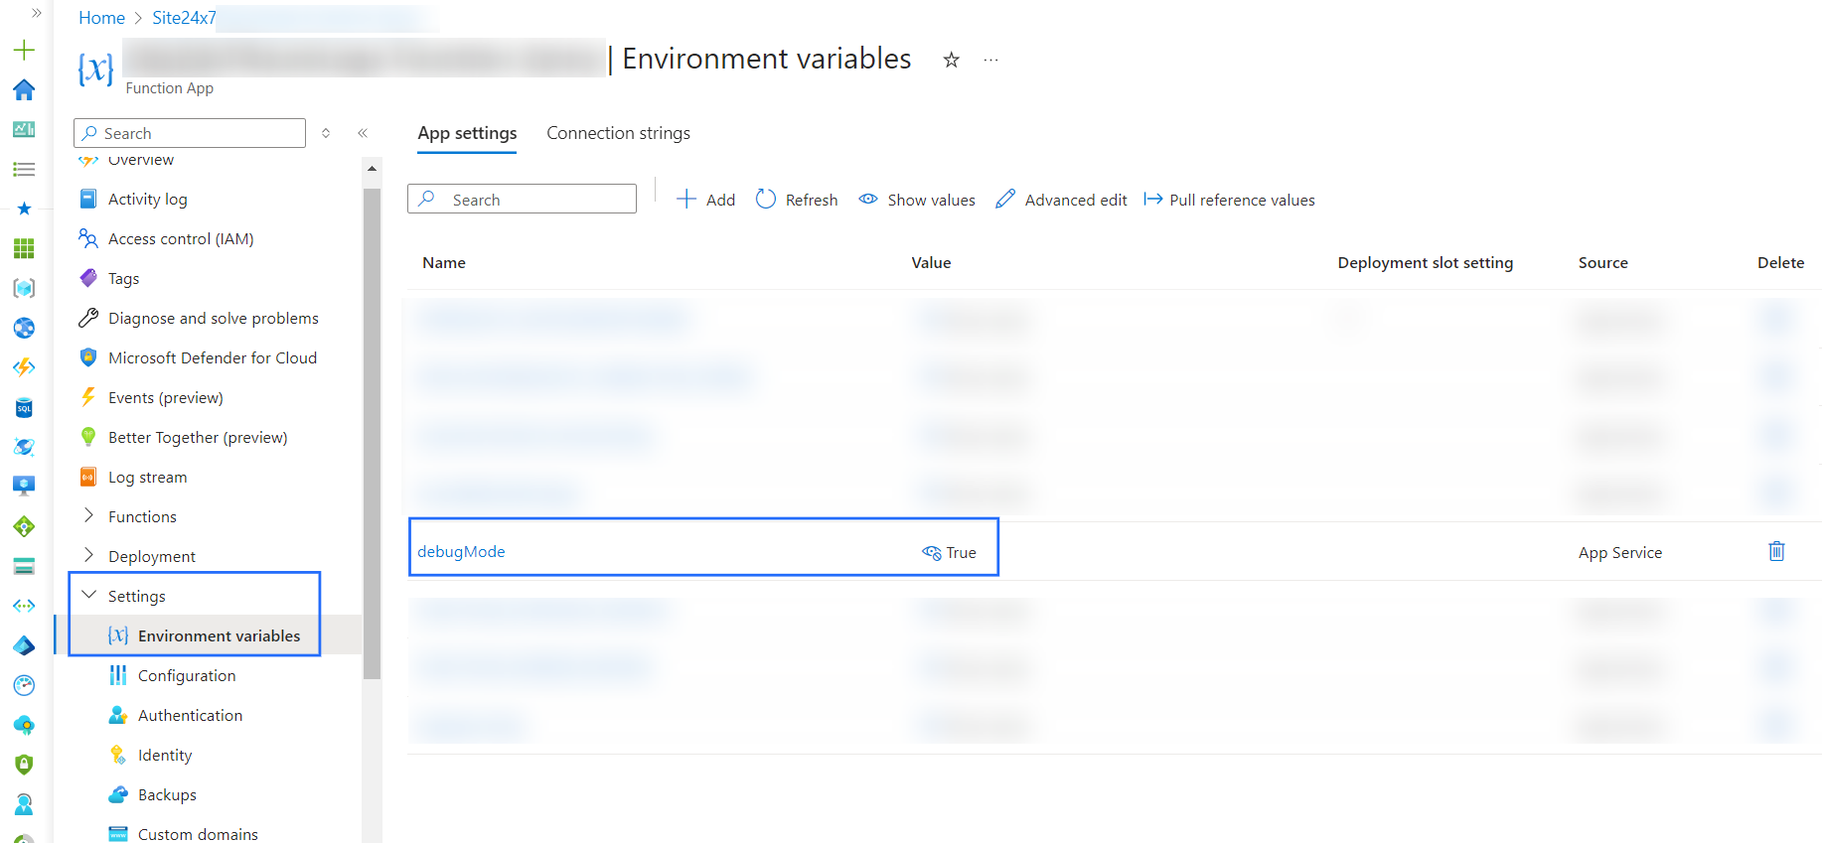1822x843 pixels.
Task: Open SQL databases icon in left rail
Action: tap(24, 407)
